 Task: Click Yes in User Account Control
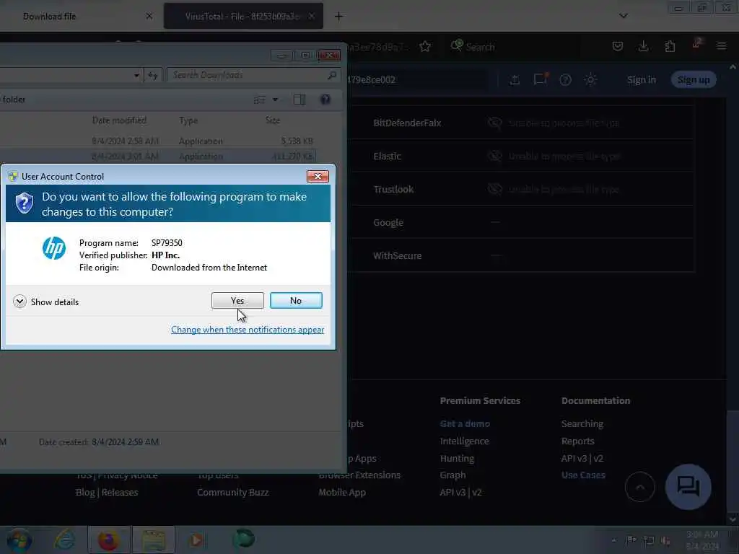(237, 301)
